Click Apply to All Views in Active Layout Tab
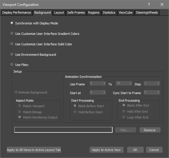The width and height of the screenshot is (169, 158). click(x=34, y=150)
